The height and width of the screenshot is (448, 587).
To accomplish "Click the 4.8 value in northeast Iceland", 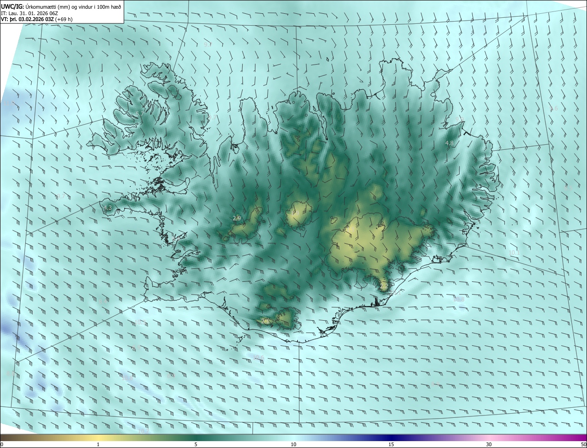I will (449, 143).
